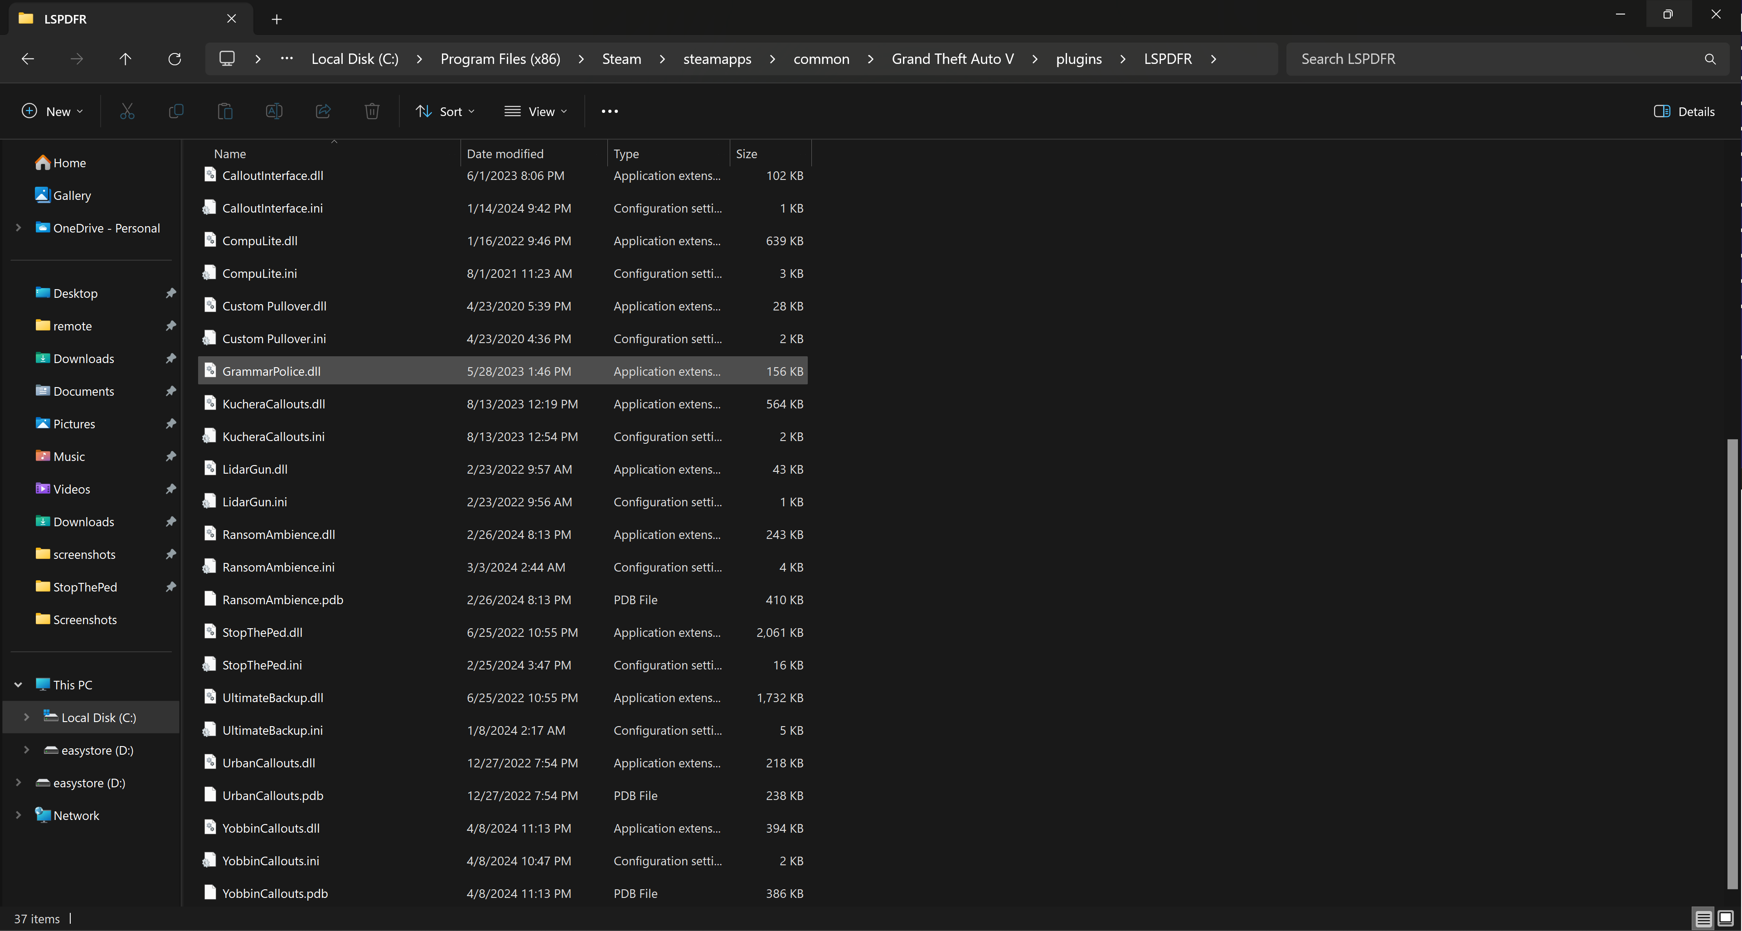The image size is (1742, 931).
Task: Open the See more ellipsis menu
Action: 609,112
